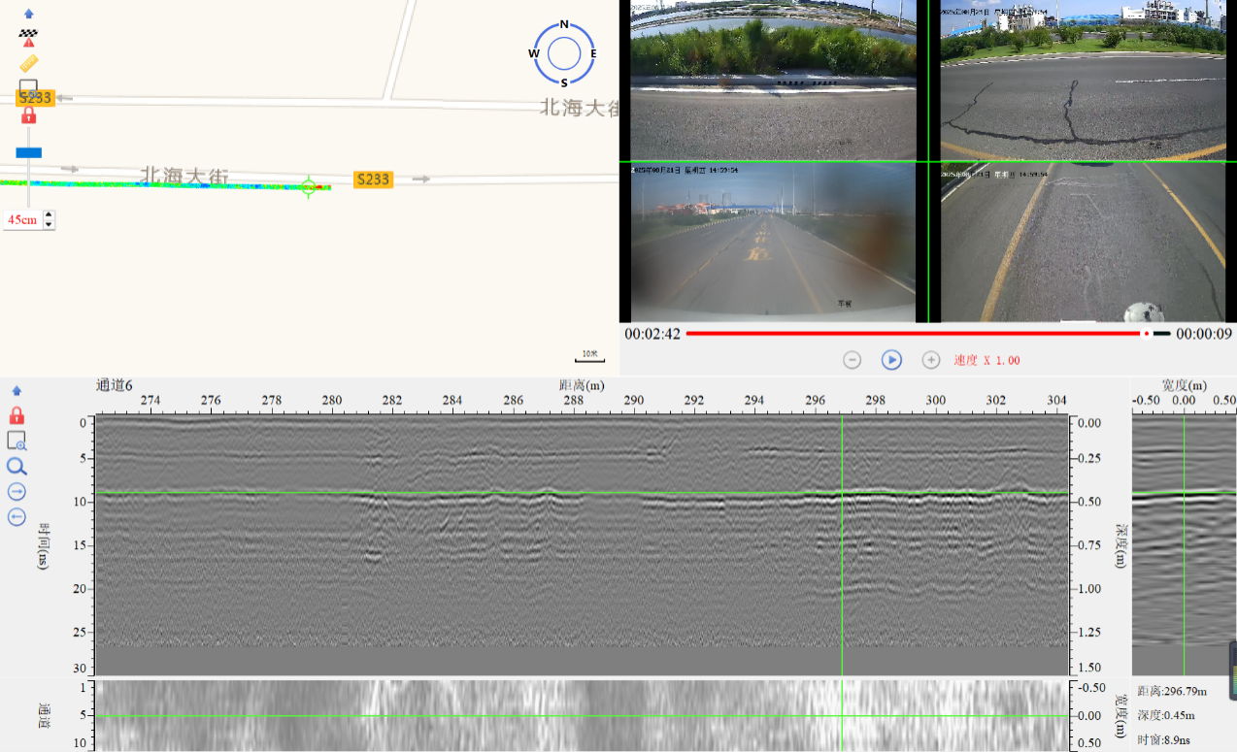Go forward with the right-arrow circle icon
Screen dimensions: 1237x752
coord(17,492)
